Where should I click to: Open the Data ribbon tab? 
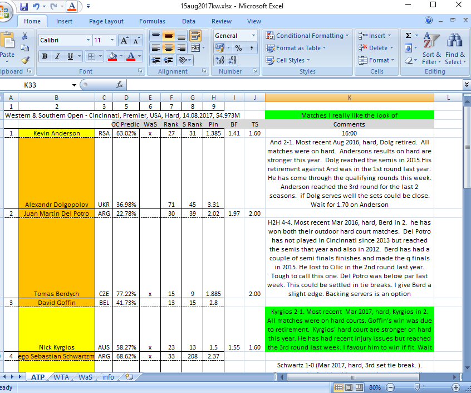189,21
